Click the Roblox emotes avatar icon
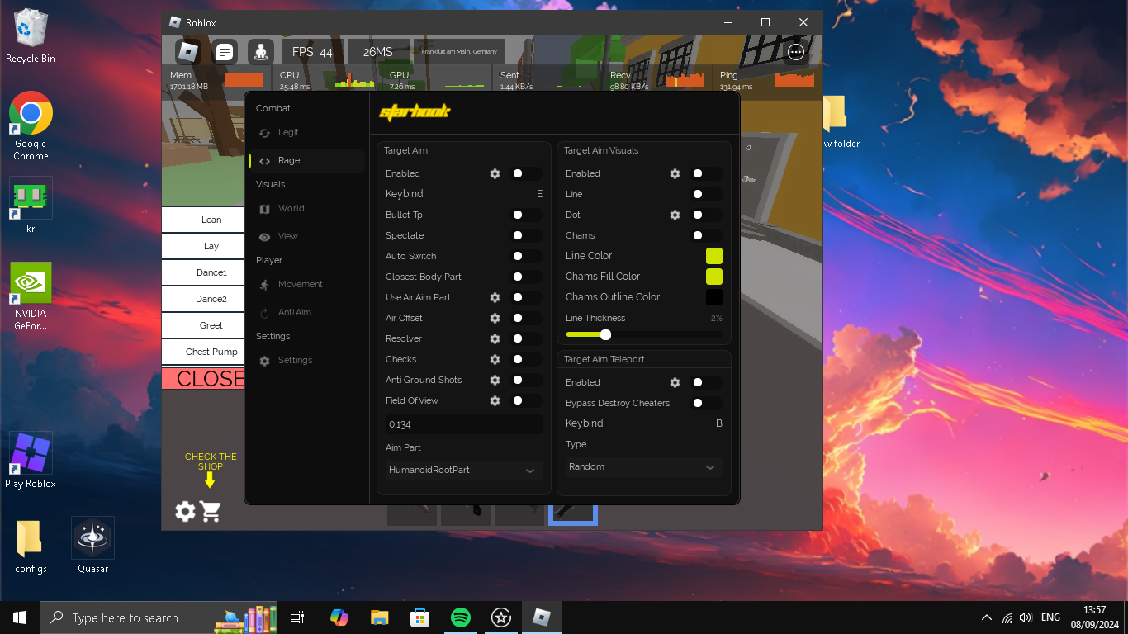 point(262,52)
